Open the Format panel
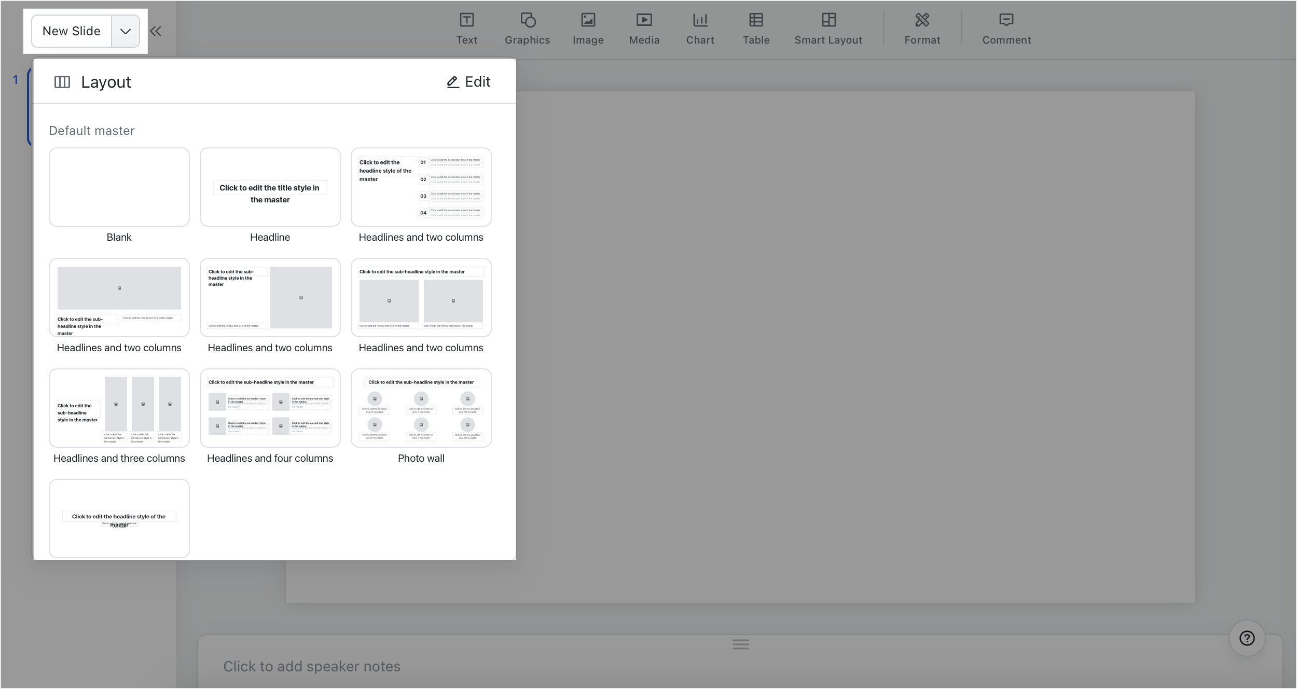Viewport: 1297px width, 689px height. [x=922, y=29]
